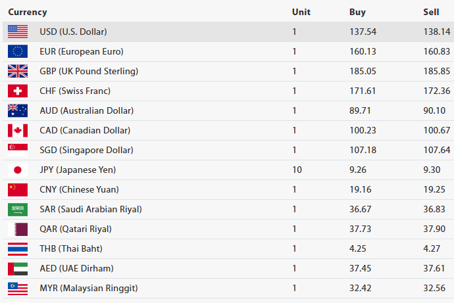Click the Sell column header

[x=431, y=12]
